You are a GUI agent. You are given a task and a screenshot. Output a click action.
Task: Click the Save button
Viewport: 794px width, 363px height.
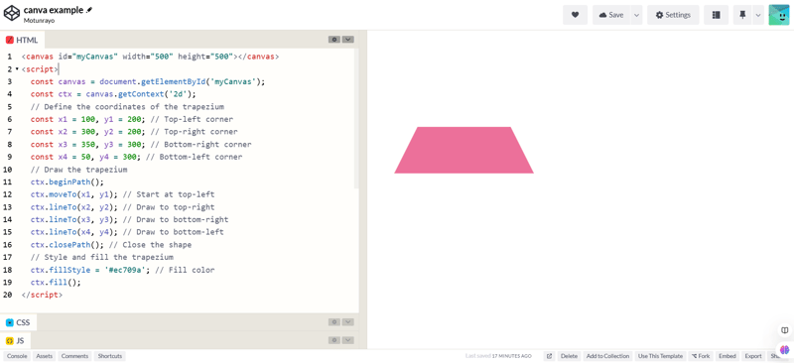point(611,15)
